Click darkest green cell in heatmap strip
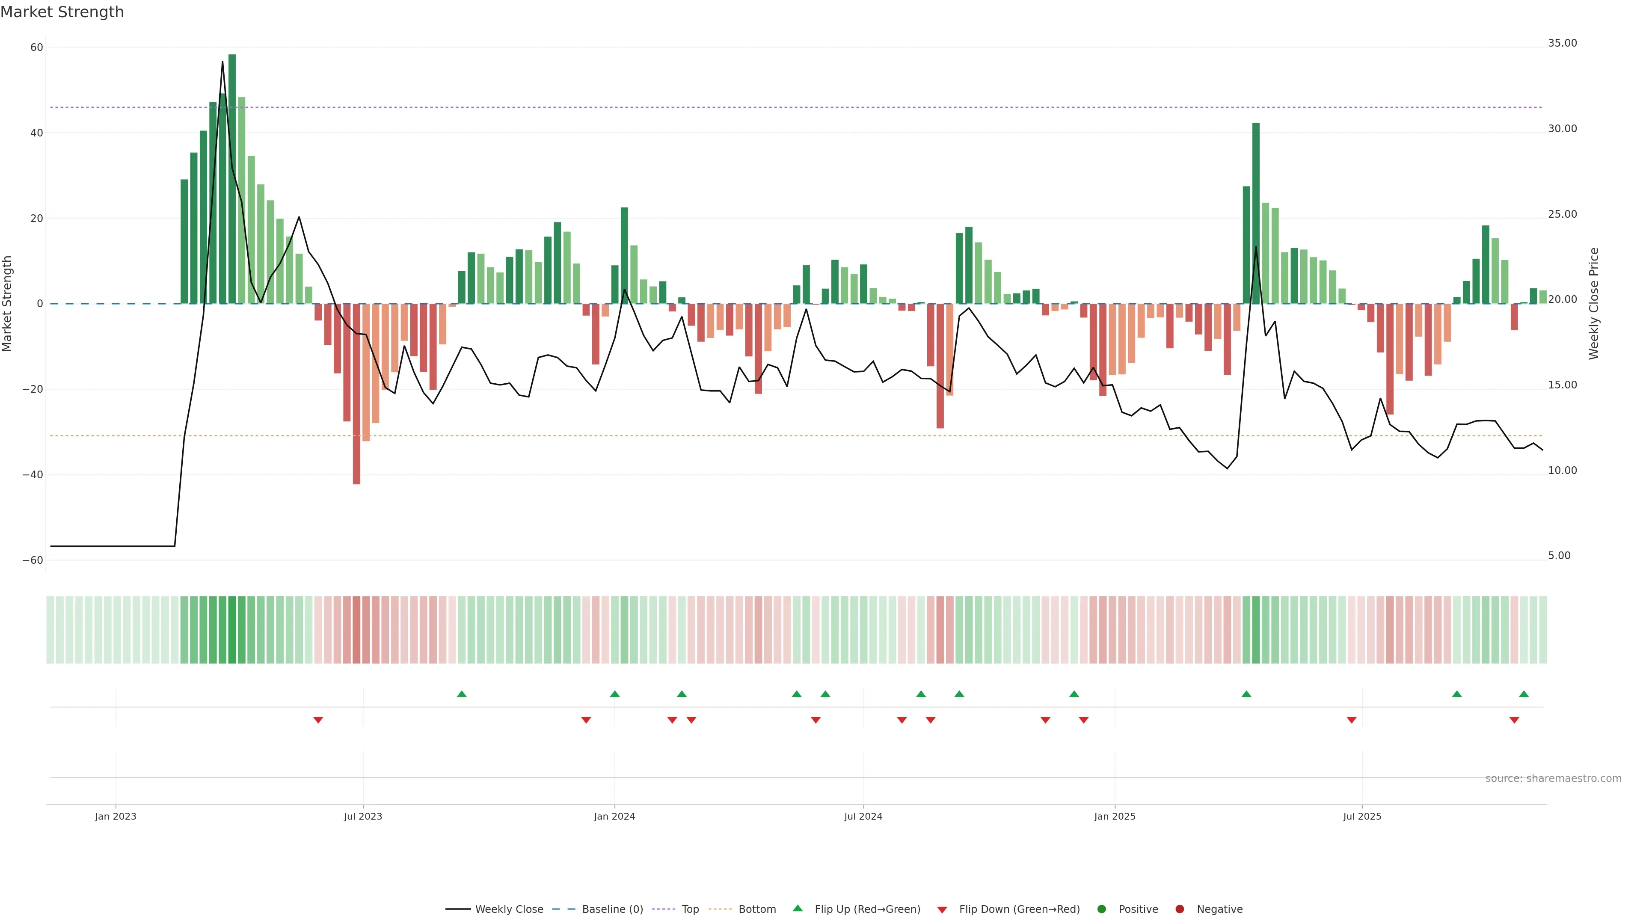 (232, 630)
